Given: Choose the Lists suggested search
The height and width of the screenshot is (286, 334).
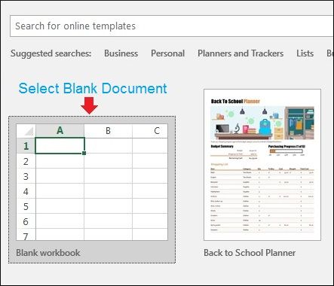Looking at the screenshot, I should click(305, 53).
